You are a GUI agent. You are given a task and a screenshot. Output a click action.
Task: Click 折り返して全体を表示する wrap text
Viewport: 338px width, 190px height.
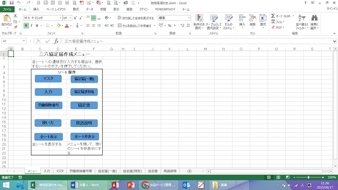[136, 18]
